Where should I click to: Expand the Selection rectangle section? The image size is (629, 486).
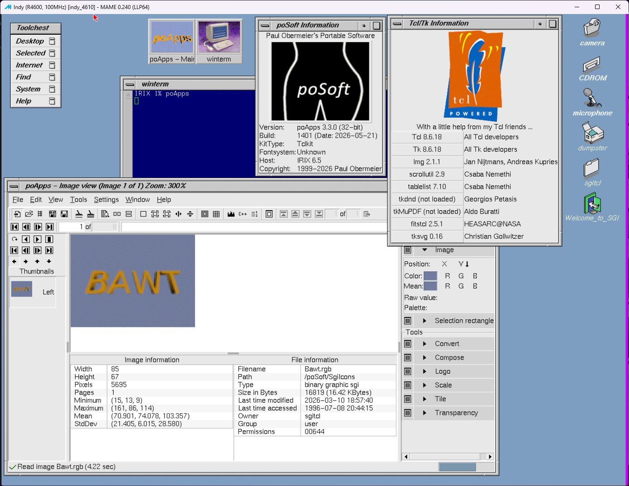pyautogui.click(x=424, y=321)
